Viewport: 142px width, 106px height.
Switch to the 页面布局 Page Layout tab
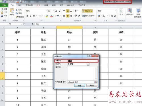pyautogui.click(x=29, y=5)
